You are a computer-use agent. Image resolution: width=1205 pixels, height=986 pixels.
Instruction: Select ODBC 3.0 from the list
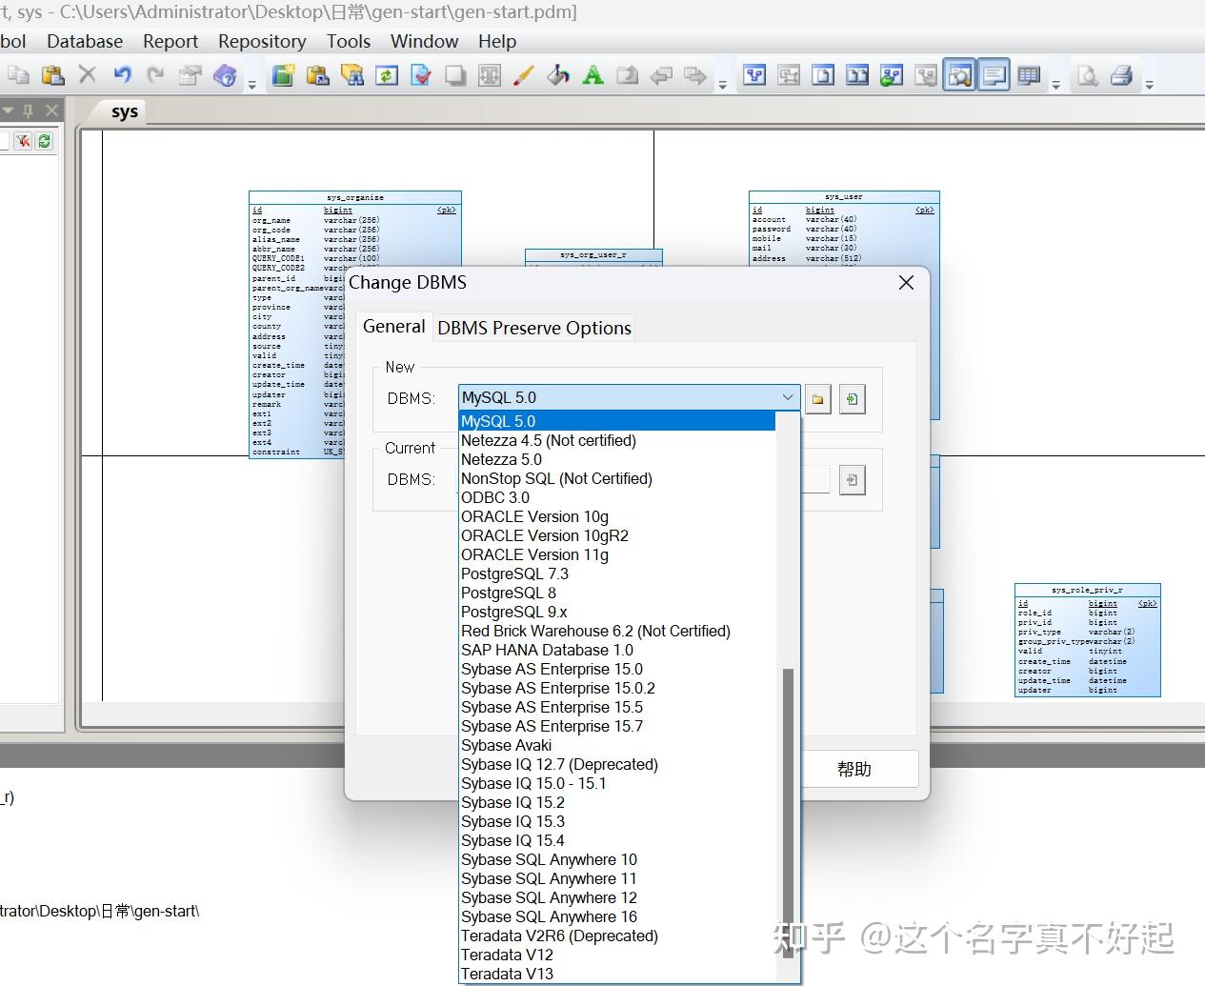coord(617,497)
